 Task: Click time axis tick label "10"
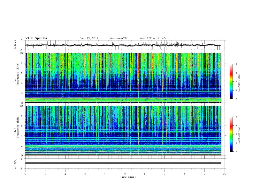coord(225,174)
